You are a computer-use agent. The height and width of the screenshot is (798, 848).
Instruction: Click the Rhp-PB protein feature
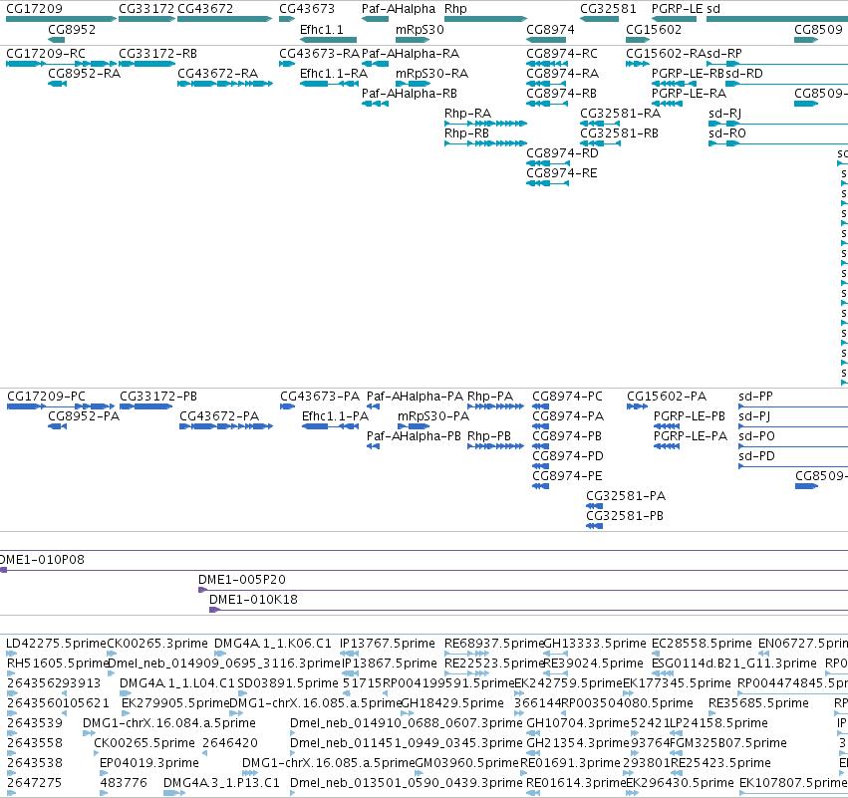pos(496,446)
